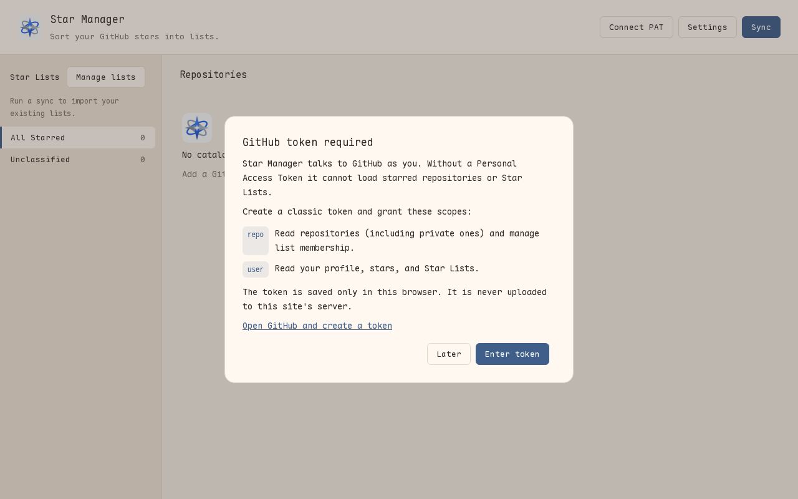Click the 'Read your profile, stars, and Star Lists' description
Image resolution: width=798 pixels, height=499 pixels.
pyautogui.click(x=377, y=269)
